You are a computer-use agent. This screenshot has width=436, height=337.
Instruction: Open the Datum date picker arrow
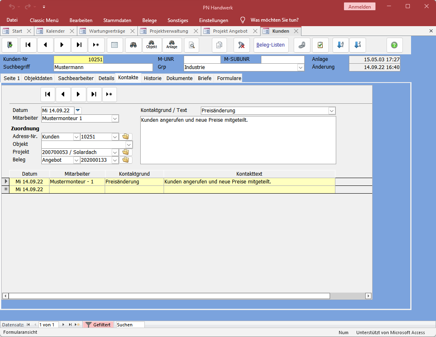[x=79, y=110]
